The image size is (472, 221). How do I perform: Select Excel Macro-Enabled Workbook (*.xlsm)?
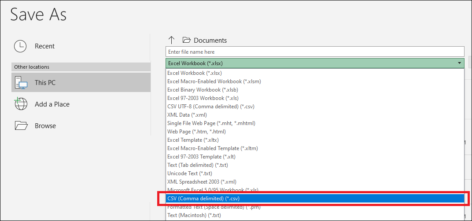click(315, 81)
